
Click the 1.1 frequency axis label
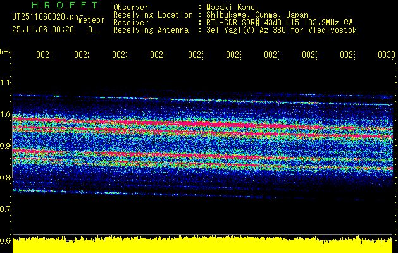[x=5, y=82]
